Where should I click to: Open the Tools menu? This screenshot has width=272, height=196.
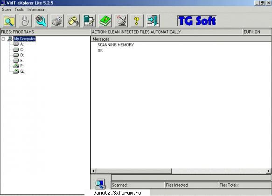point(19,9)
